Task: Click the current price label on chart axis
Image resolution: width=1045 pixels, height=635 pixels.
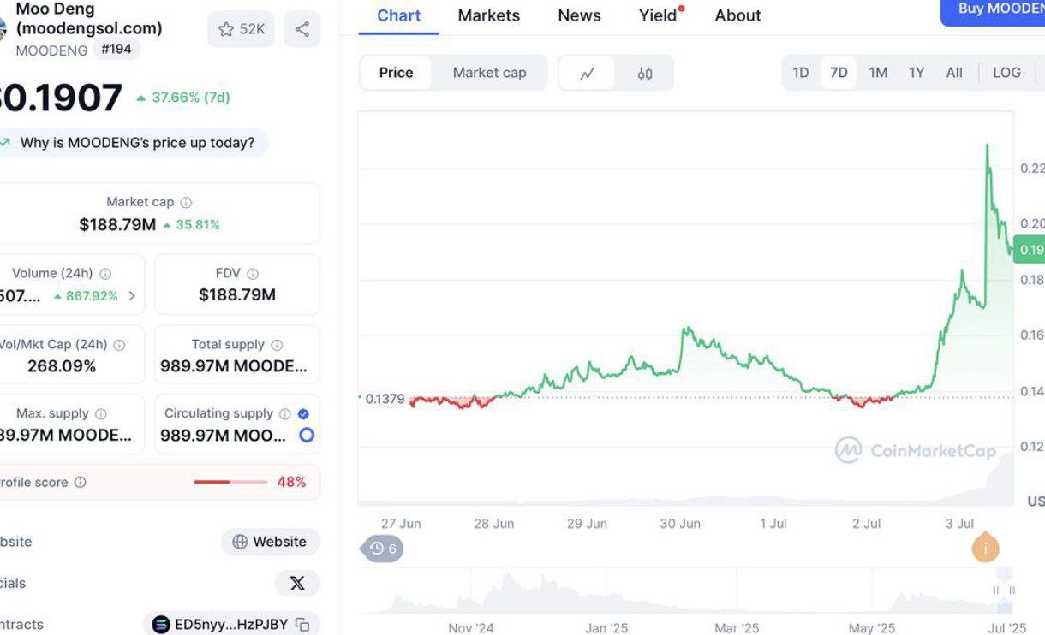Action: pyautogui.click(x=1030, y=249)
